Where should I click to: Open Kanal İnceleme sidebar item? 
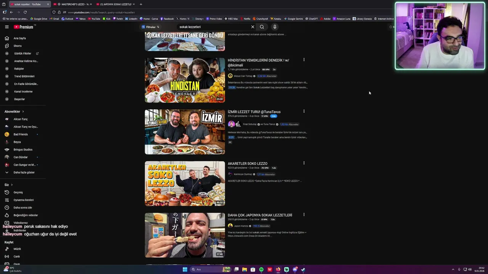click(x=23, y=92)
